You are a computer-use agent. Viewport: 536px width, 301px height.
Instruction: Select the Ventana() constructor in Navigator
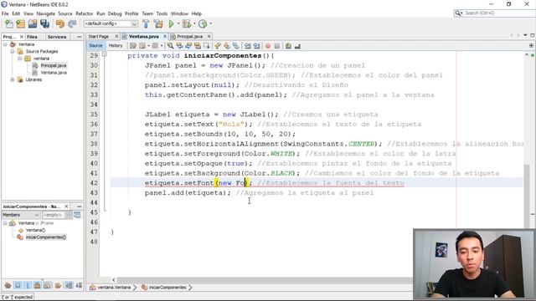(35, 231)
